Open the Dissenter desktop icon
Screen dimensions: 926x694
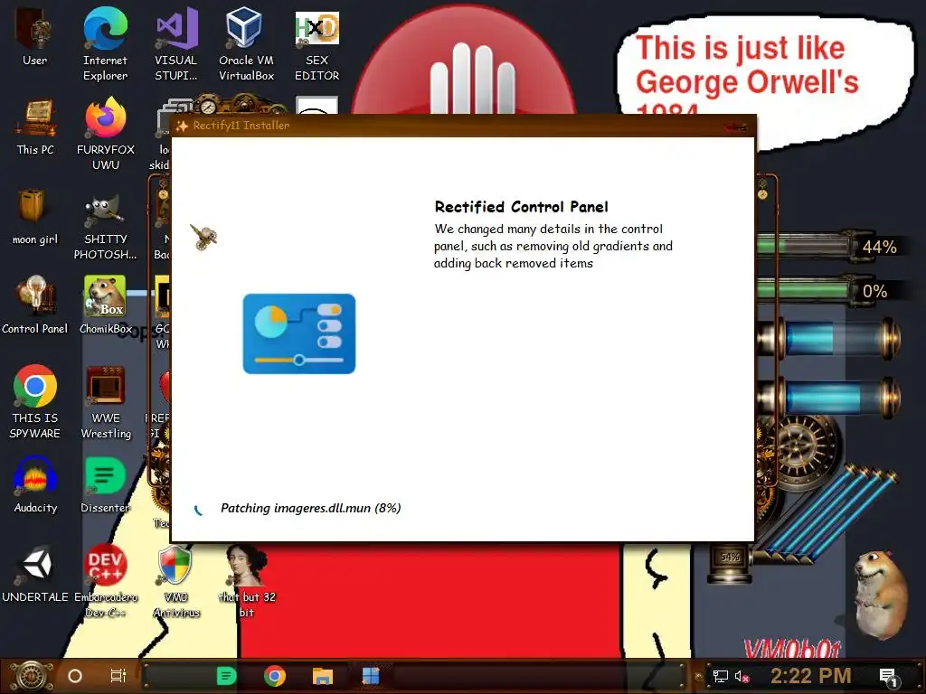click(106, 484)
